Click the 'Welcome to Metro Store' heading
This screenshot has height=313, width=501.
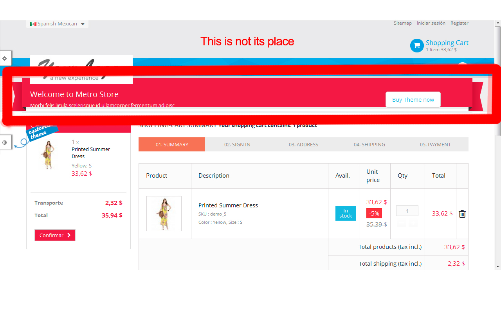point(74,94)
